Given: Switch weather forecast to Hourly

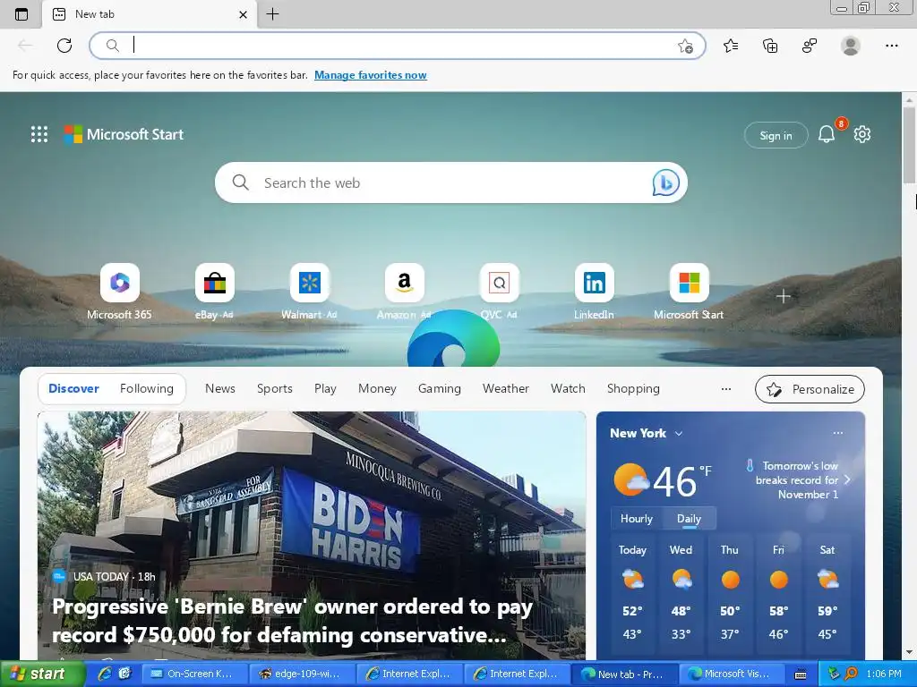Looking at the screenshot, I should point(637,519).
